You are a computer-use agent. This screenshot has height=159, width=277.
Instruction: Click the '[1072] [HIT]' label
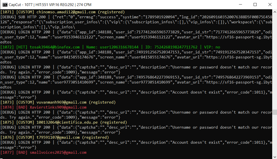tap(14, 47)
